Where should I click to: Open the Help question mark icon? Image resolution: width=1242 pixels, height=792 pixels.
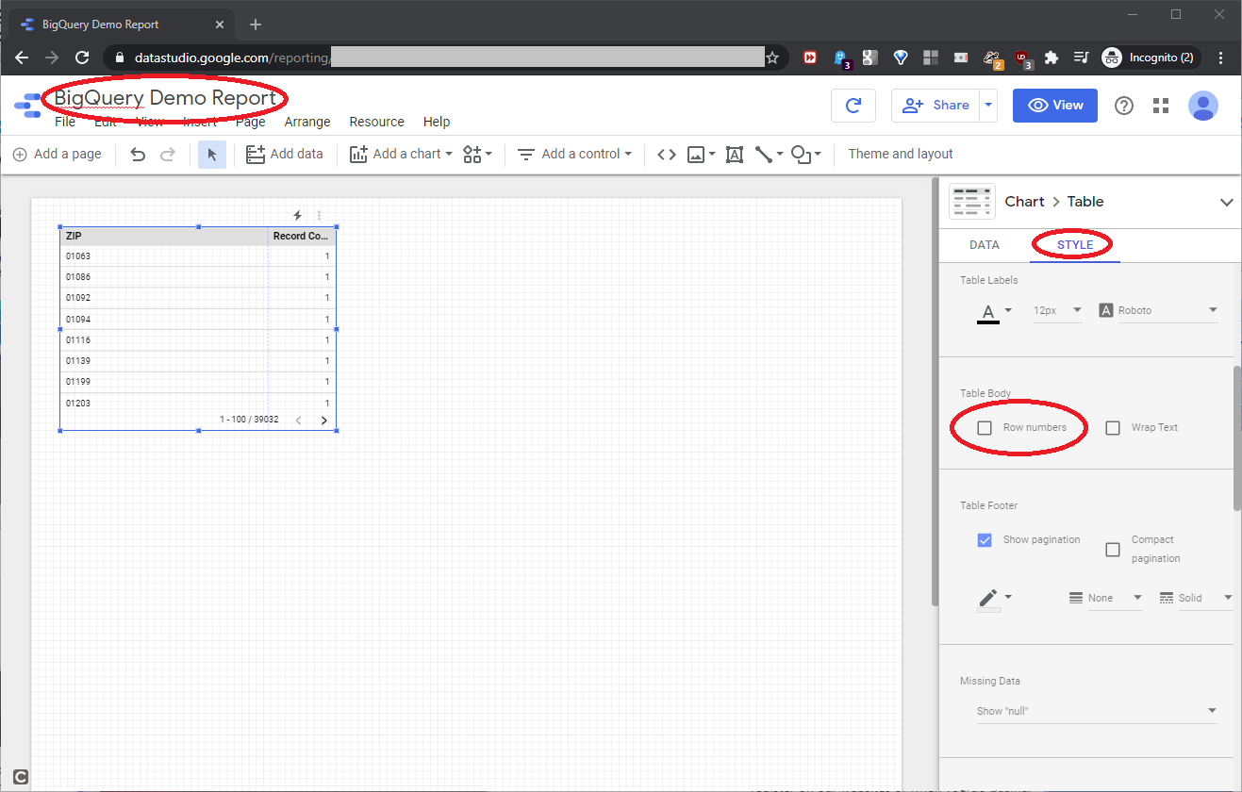click(1124, 106)
